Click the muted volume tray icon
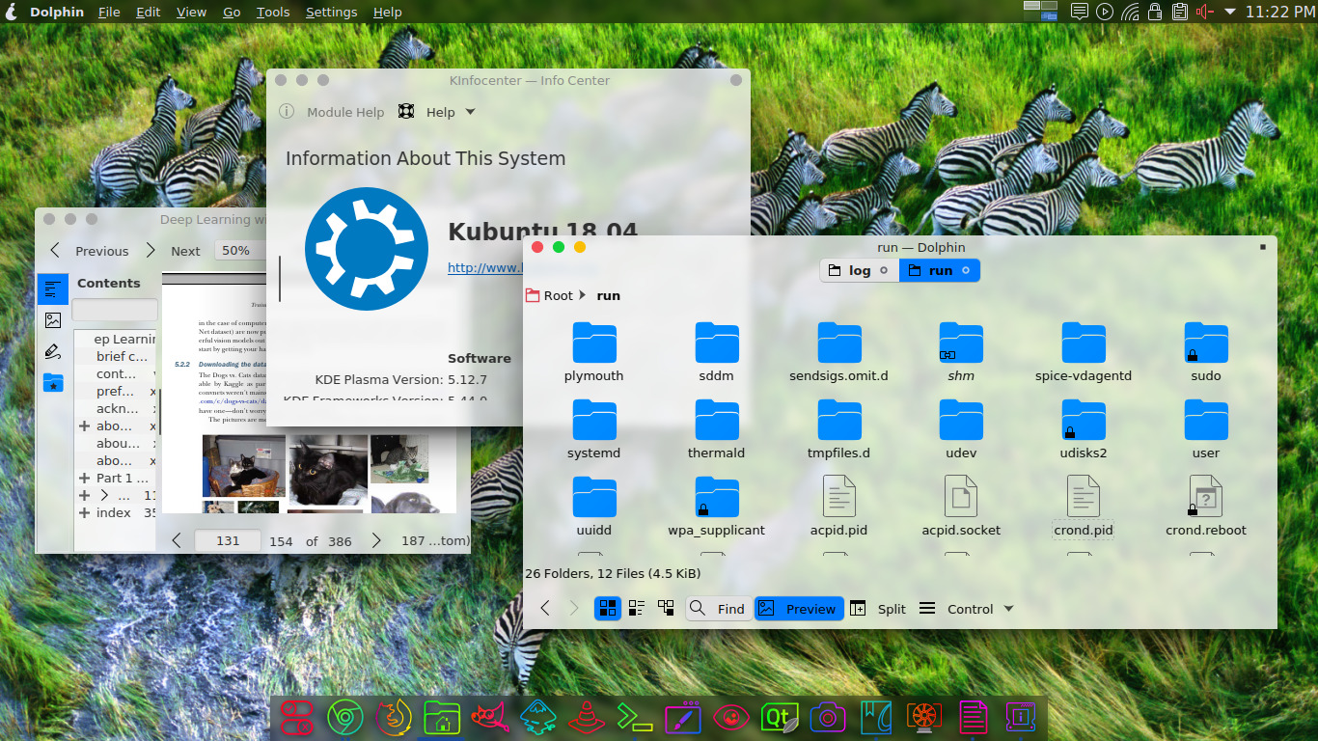 coord(1204,12)
